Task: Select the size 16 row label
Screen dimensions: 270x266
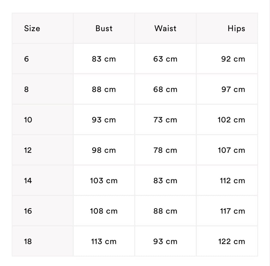Action: (28, 211)
